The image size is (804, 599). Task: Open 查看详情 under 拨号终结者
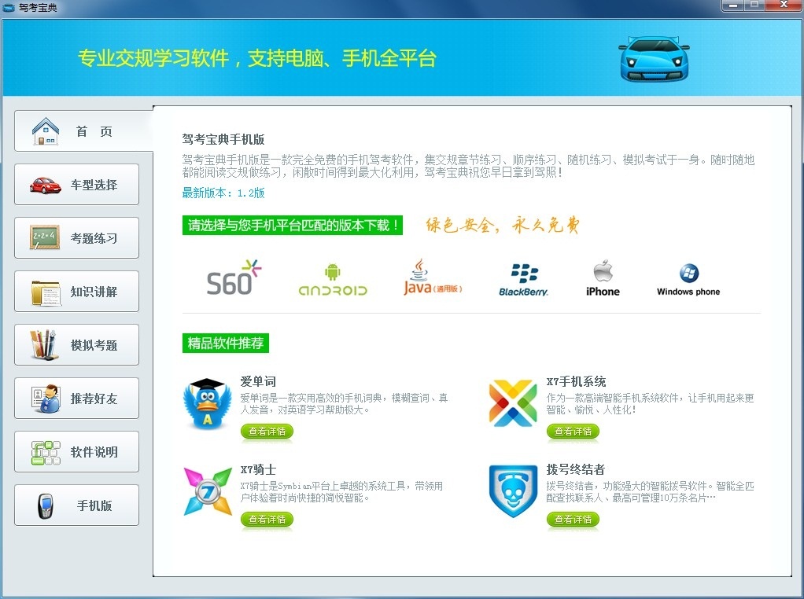pyautogui.click(x=573, y=519)
